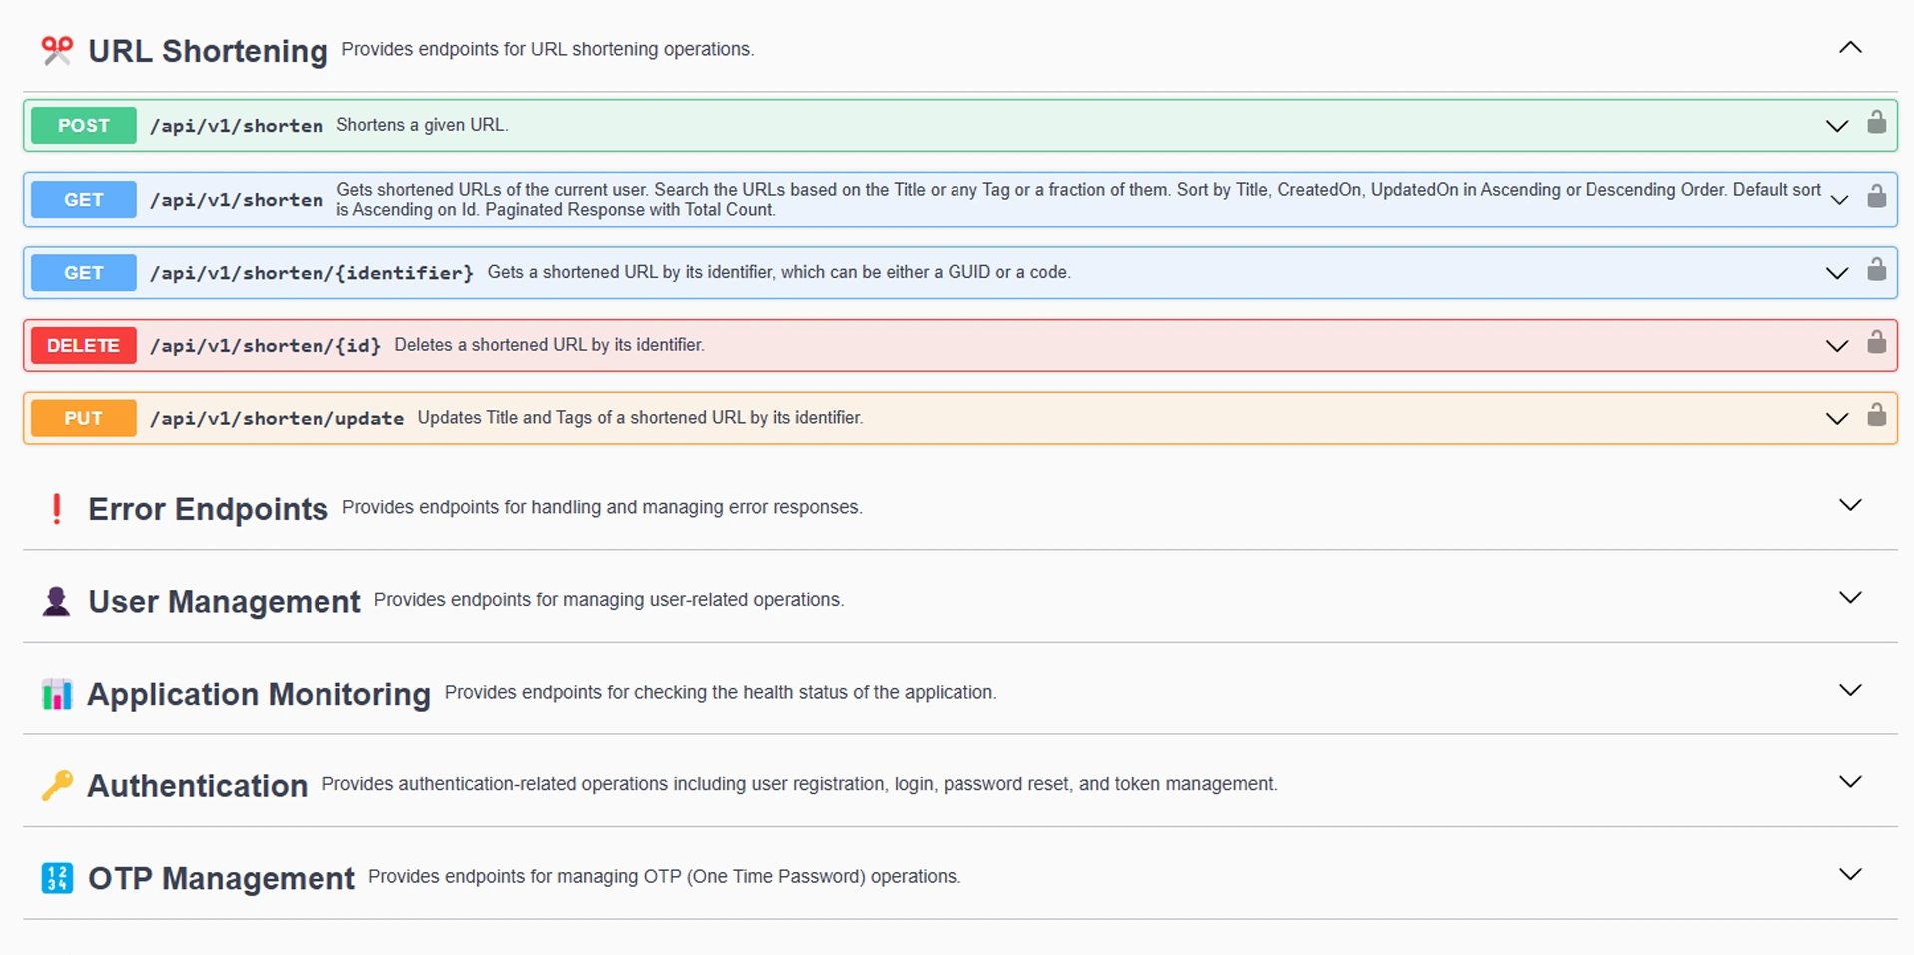
Task: Click the green POST method badge
Action: 83,125
